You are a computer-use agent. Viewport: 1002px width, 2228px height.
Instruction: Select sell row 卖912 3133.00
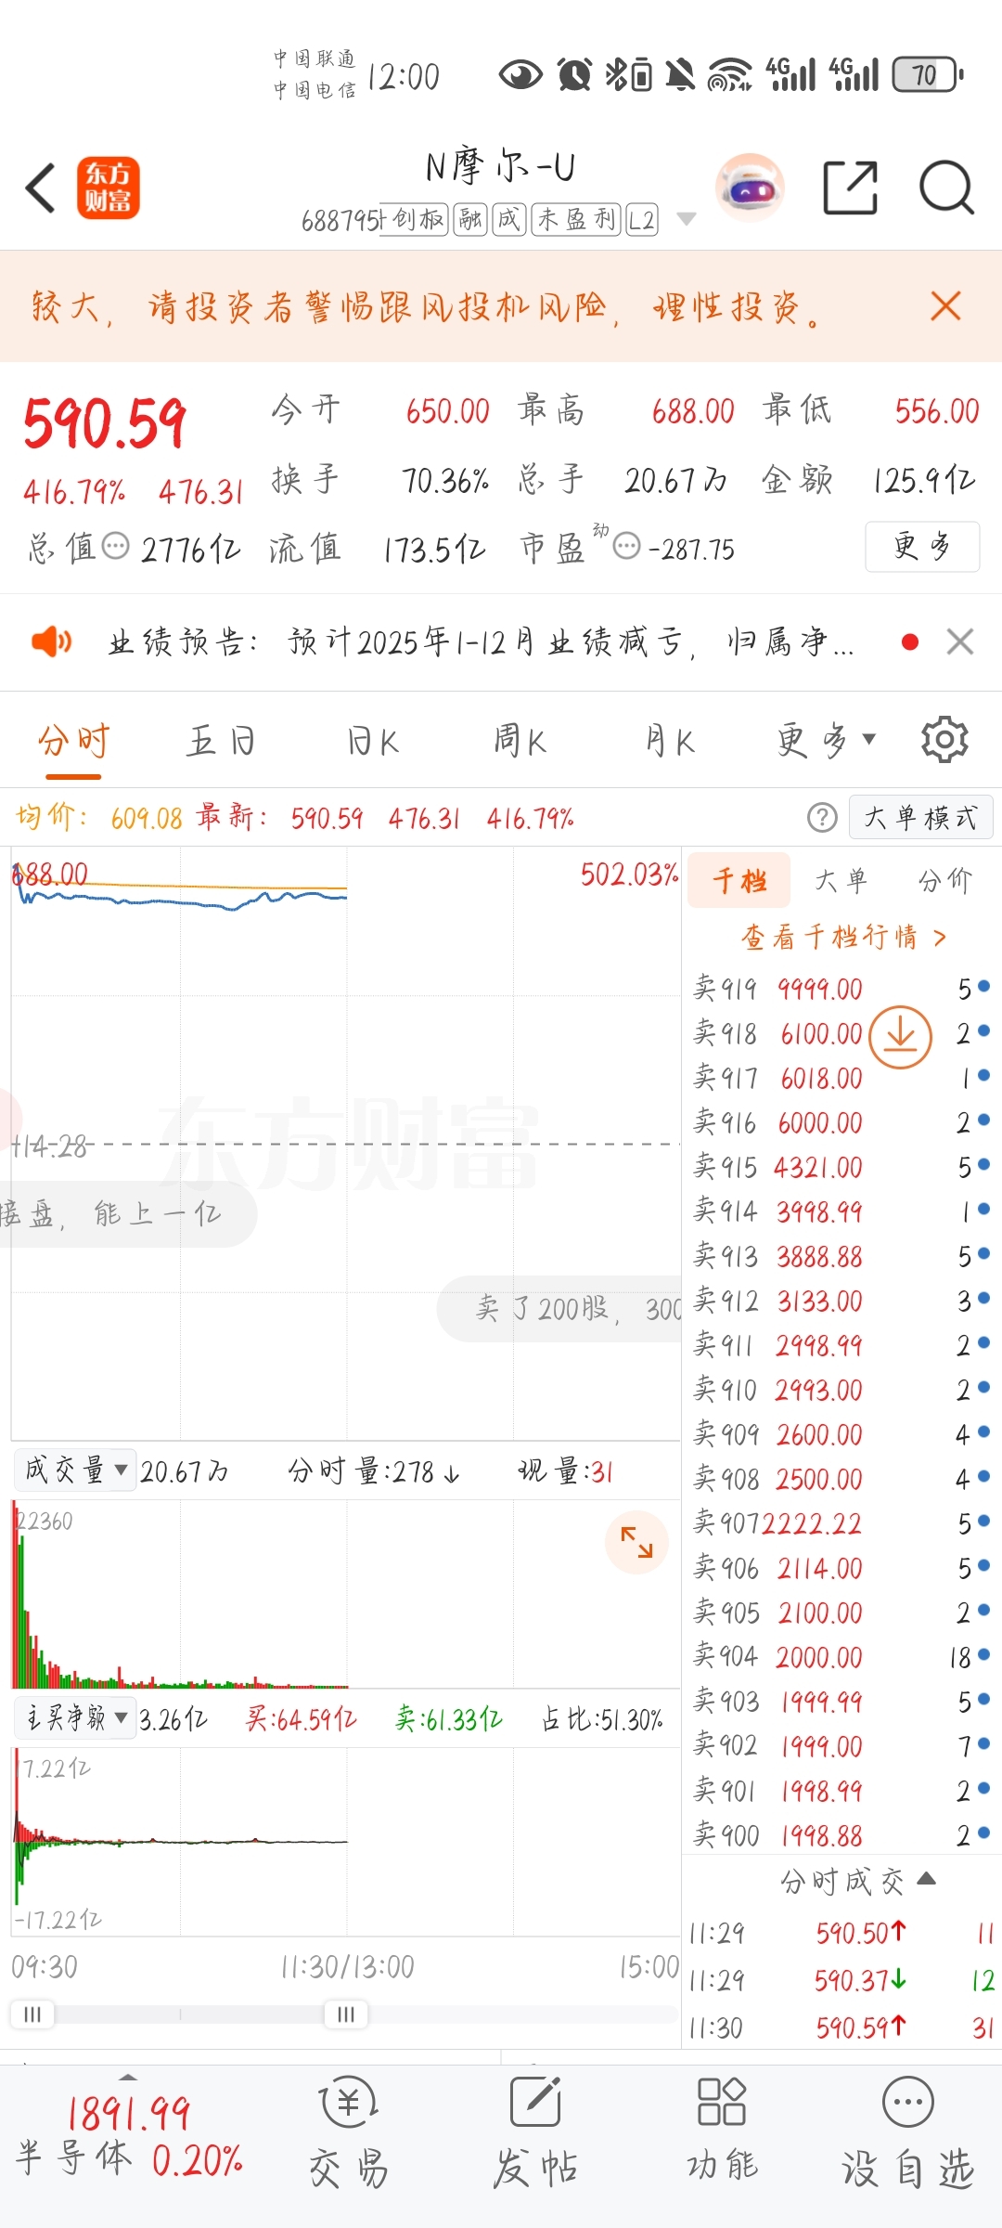pos(841,1301)
